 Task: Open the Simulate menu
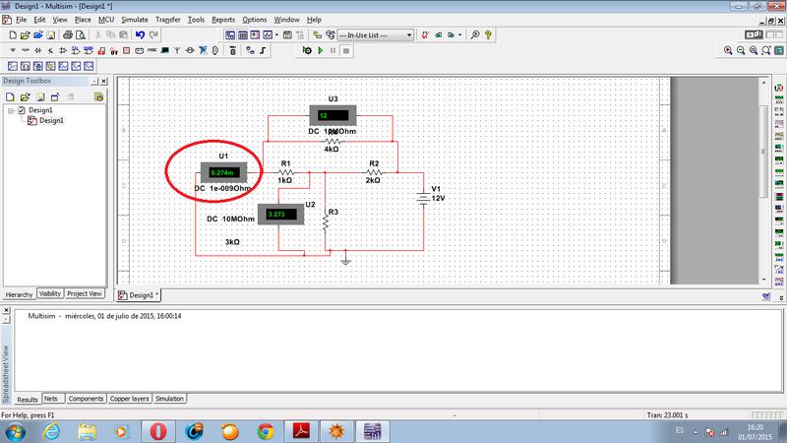pos(135,20)
